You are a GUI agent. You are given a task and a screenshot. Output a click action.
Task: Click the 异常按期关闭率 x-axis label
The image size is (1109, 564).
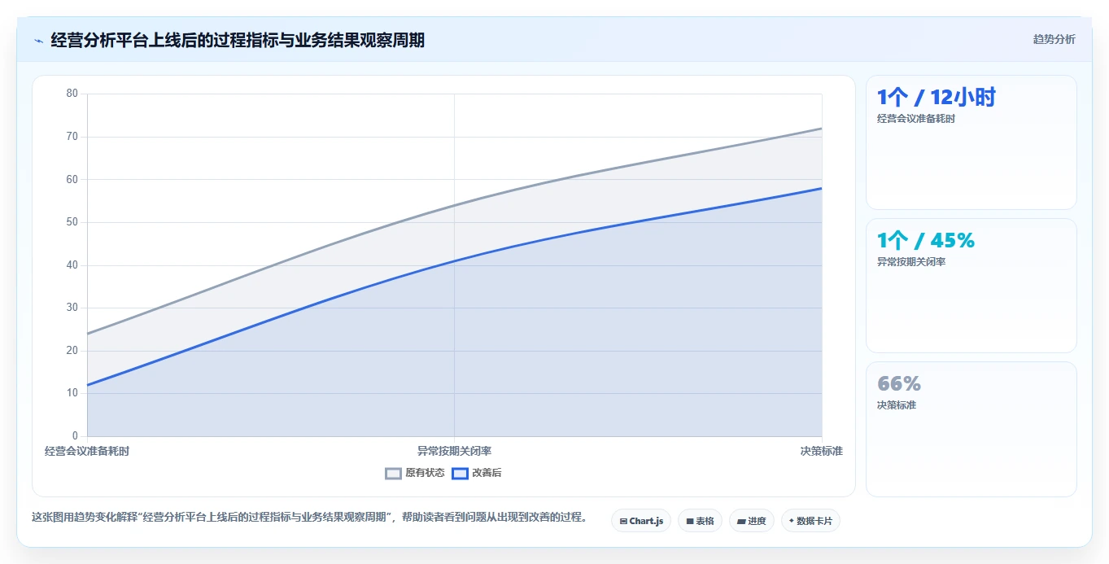(454, 451)
